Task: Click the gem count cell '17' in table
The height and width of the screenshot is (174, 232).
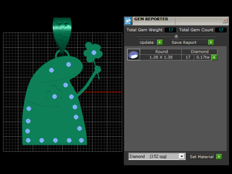Action: [x=188, y=58]
